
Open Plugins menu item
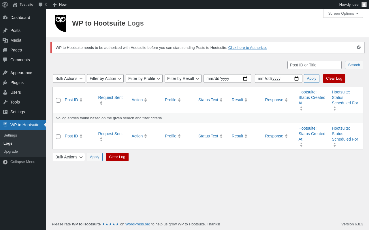click(x=23, y=83)
